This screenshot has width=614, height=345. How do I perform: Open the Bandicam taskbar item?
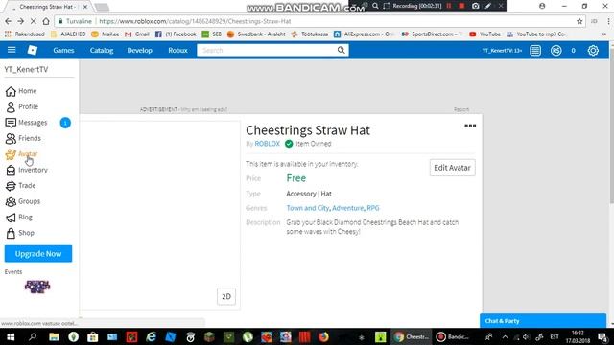point(452,336)
